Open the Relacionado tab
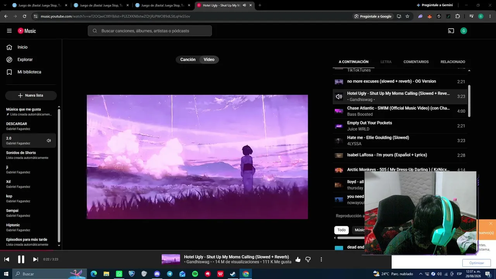Viewport: 496px width, 279px height. 453,62
